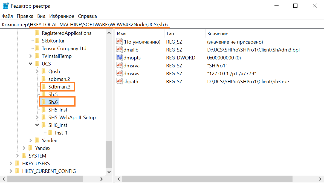The height and width of the screenshot is (183, 324).
Task: Click the Registry Editor app icon in title bar
Action: 5,6
